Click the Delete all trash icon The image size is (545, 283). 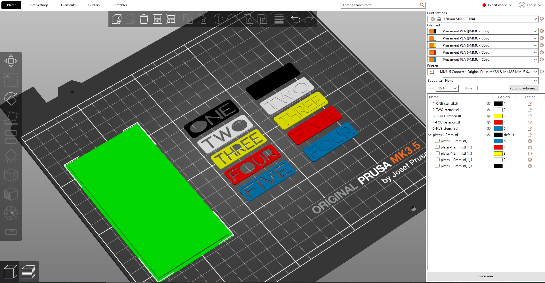(x=144, y=19)
